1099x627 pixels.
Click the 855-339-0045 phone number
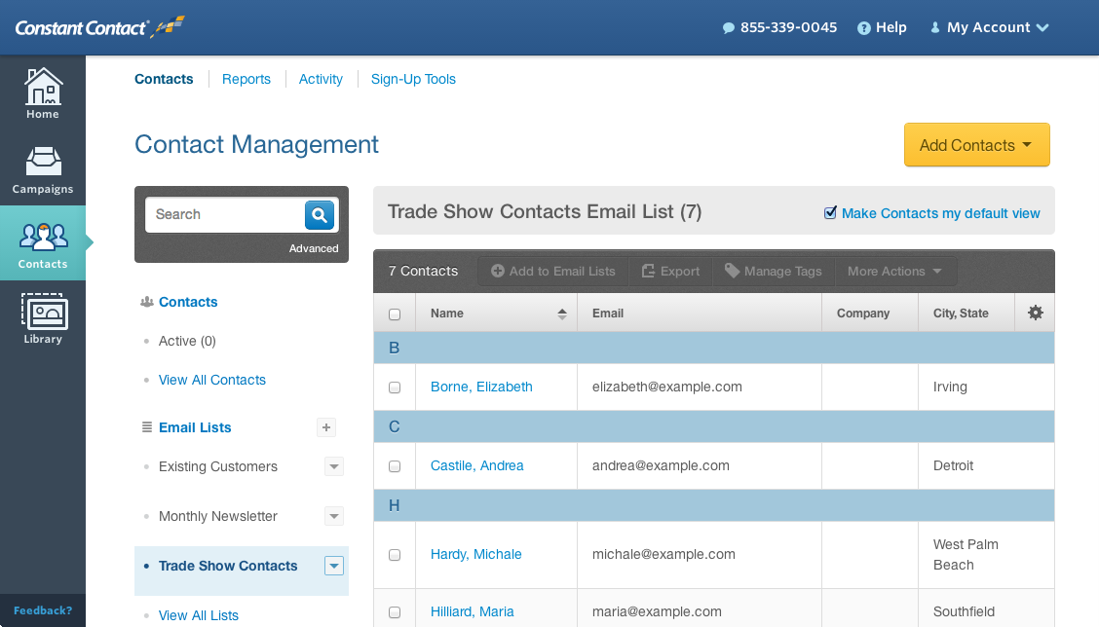tap(788, 27)
